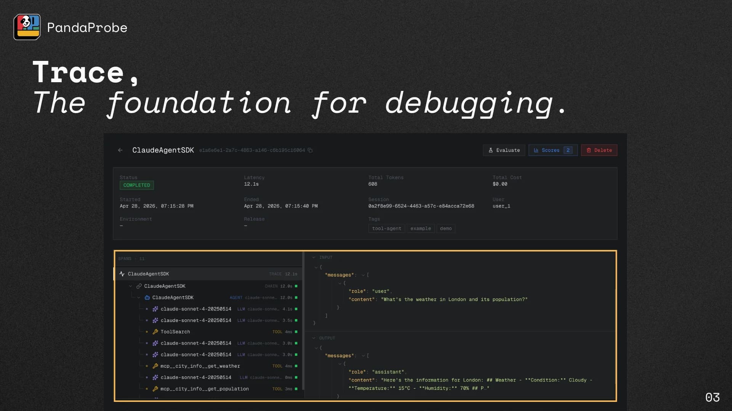Click the session ID 0a2f8e99-6524-4463 value
Image resolution: width=732 pixels, height=411 pixels.
421,206
